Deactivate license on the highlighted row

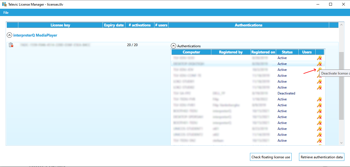tap(319, 64)
